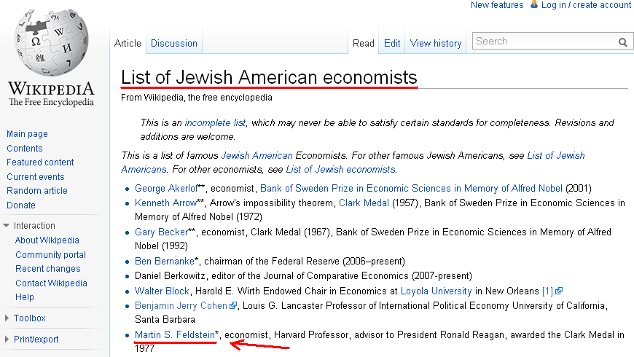634x357 pixels.
Task: Go to Main page in sidebar
Action: tap(27, 134)
